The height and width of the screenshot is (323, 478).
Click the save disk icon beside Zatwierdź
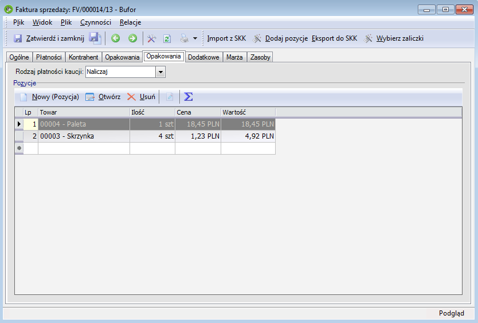(18, 38)
